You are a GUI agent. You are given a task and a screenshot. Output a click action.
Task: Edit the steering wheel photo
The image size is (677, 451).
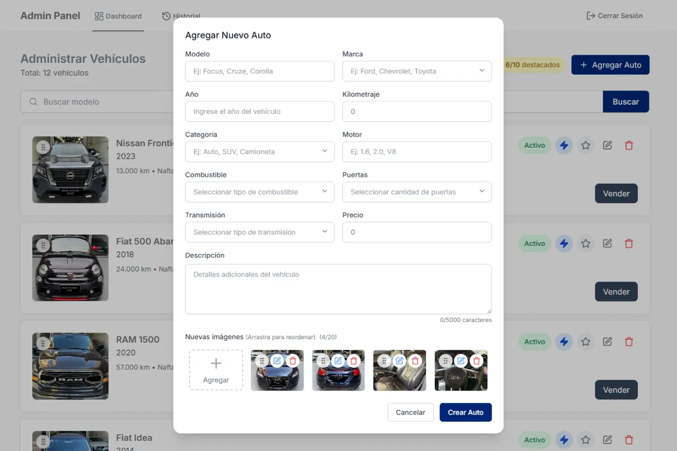(461, 360)
